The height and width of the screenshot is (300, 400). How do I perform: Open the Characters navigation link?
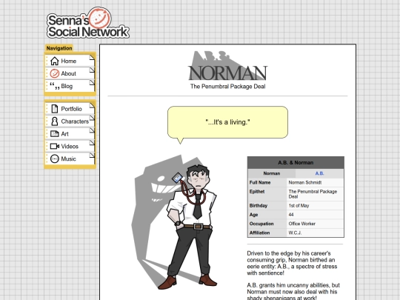tap(70, 121)
